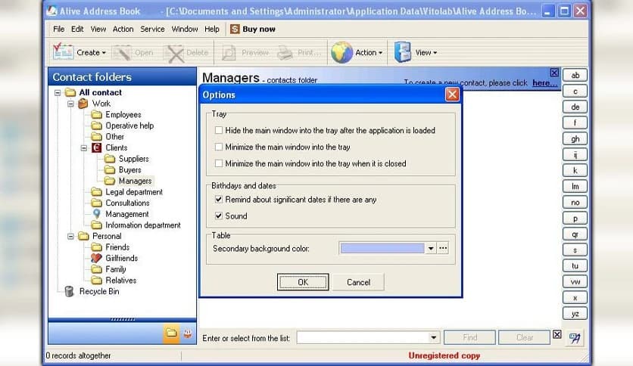Click the Delete toolbar icon

coord(175,53)
